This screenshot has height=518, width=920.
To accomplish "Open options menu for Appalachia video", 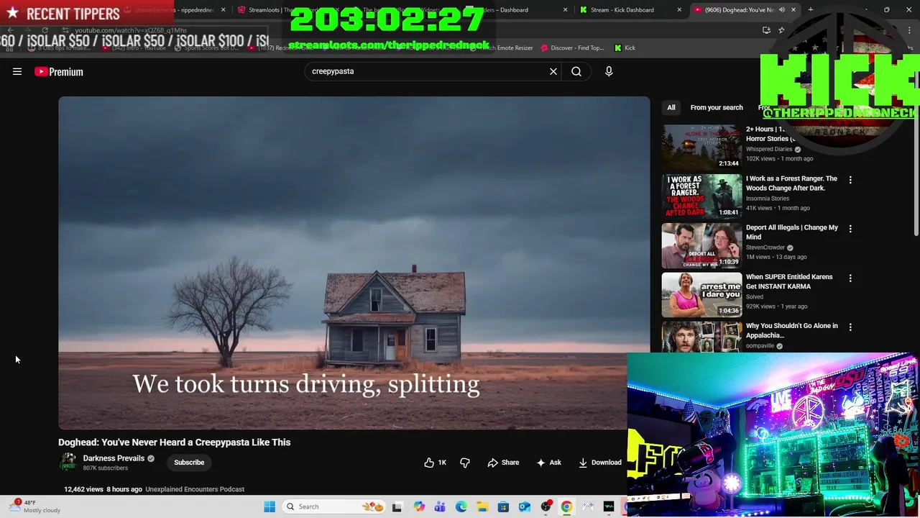I will tap(850, 327).
